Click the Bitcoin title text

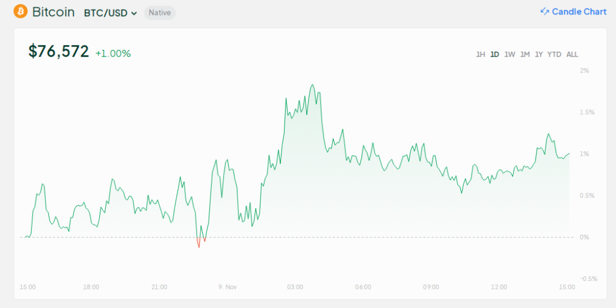click(x=53, y=12)
